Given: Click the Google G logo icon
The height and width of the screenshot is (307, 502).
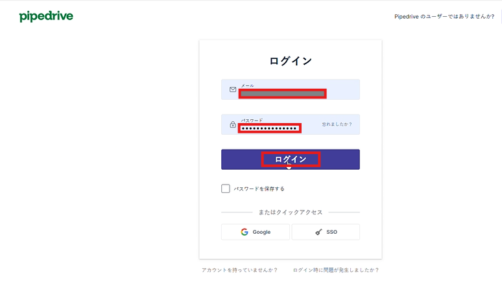Looking at the screenshot, I should [245, 232].
